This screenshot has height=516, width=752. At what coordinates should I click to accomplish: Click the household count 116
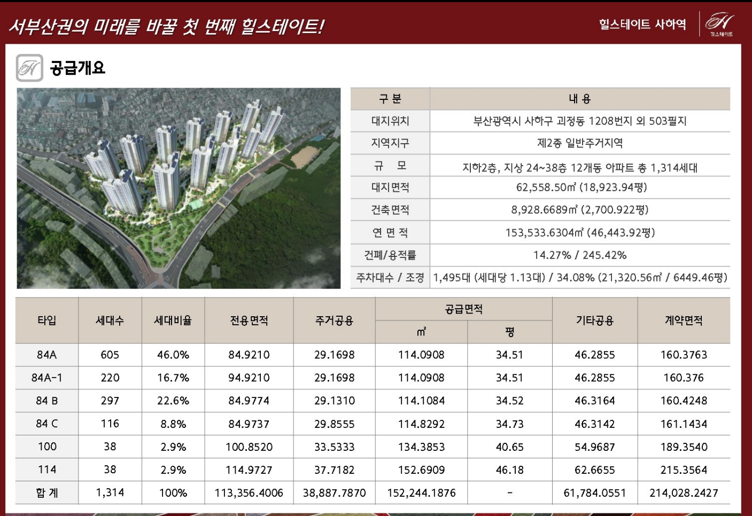click(110, 424)
